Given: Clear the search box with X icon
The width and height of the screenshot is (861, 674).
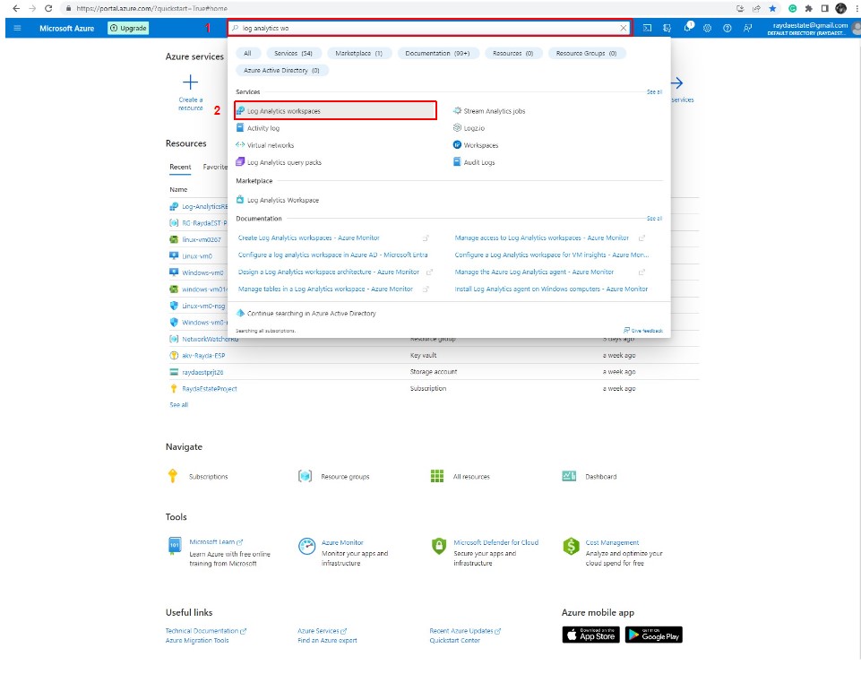Looking at the screenshot, I should 624,28.
